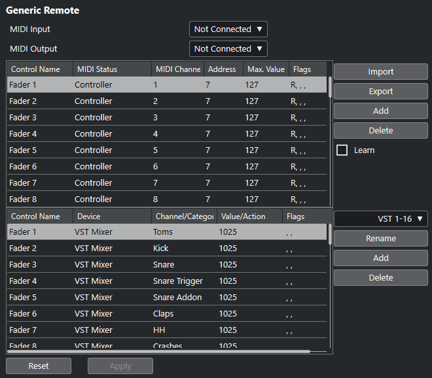The height and width of the screenshot is (378, 432).
Task: Open the VST 1-16 bank dropdown
Action: click(x=381, y=219)
